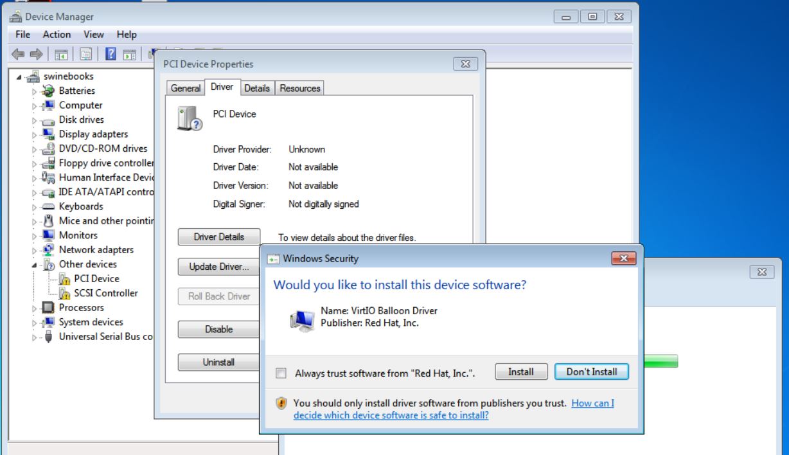The width and height of the screenshot is (789, 455).
Task: Select the Processors category icon
Action: coord(48,308)
